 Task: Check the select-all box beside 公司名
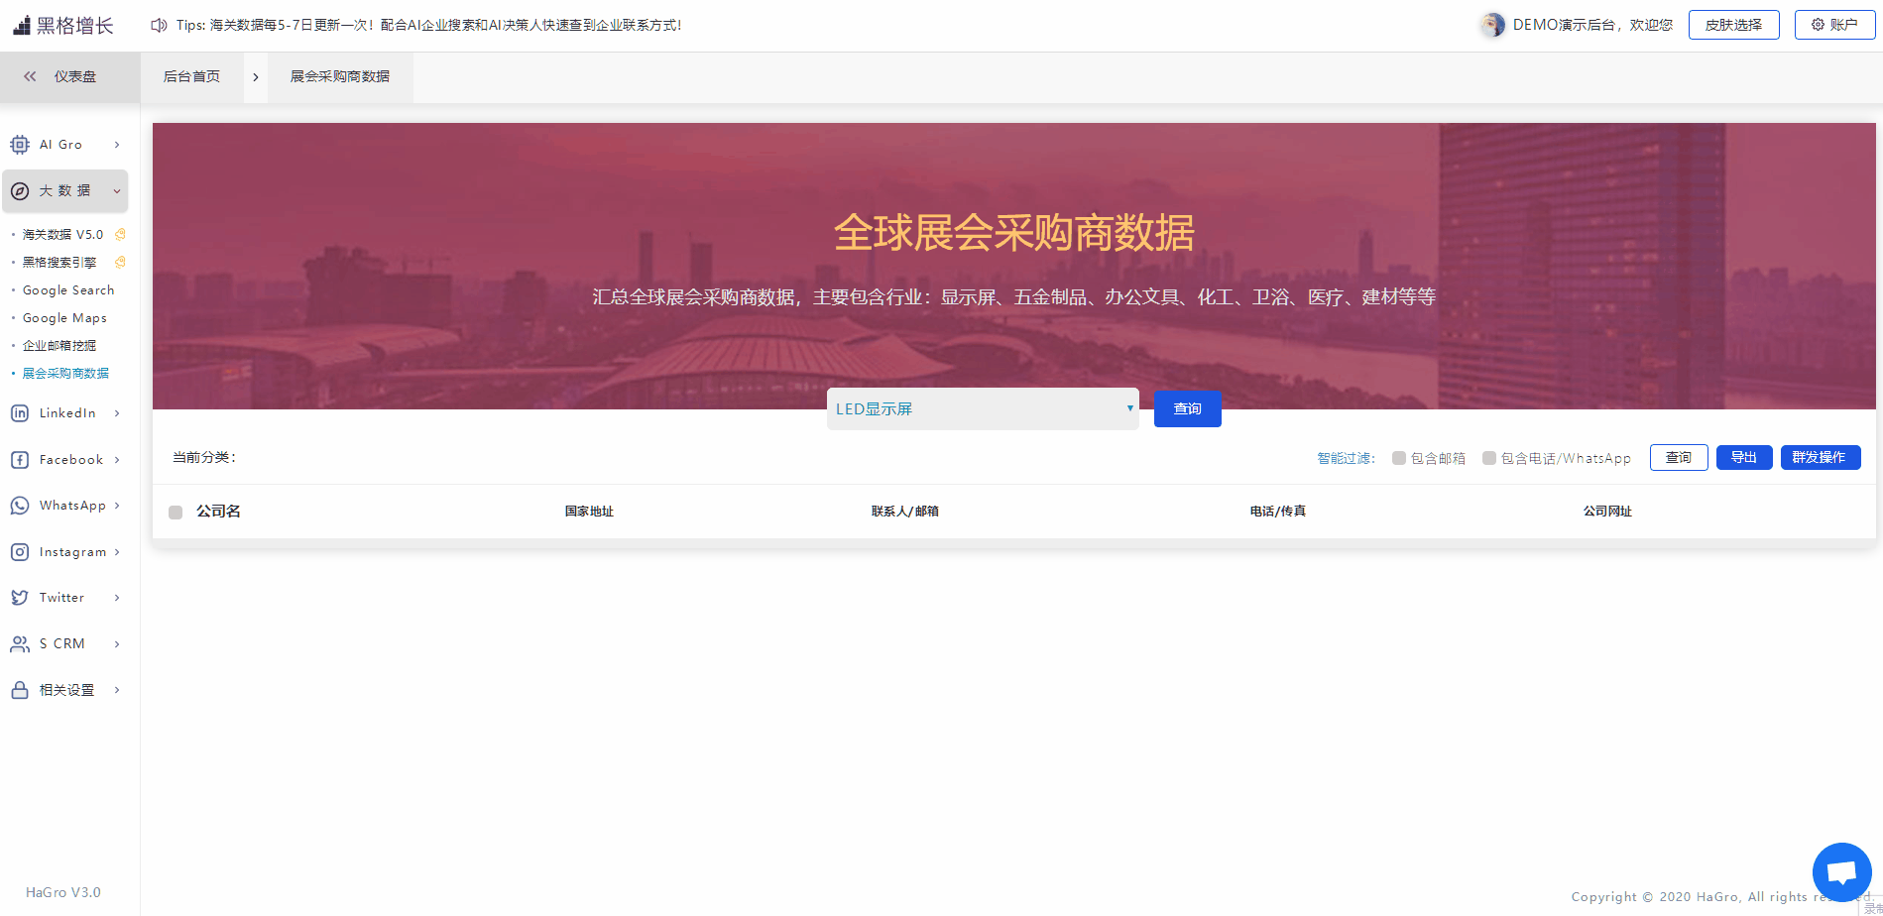[x=176, y=513]
